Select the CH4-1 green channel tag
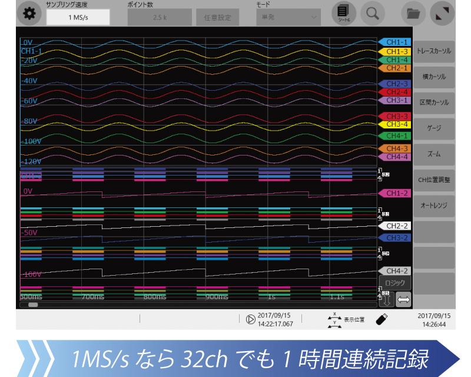 (394, 136)
